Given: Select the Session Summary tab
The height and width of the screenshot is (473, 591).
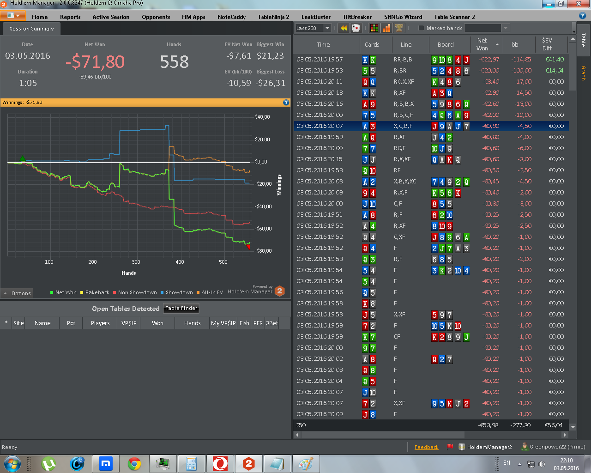Looking at the screenshot, I should coord(31,29).
